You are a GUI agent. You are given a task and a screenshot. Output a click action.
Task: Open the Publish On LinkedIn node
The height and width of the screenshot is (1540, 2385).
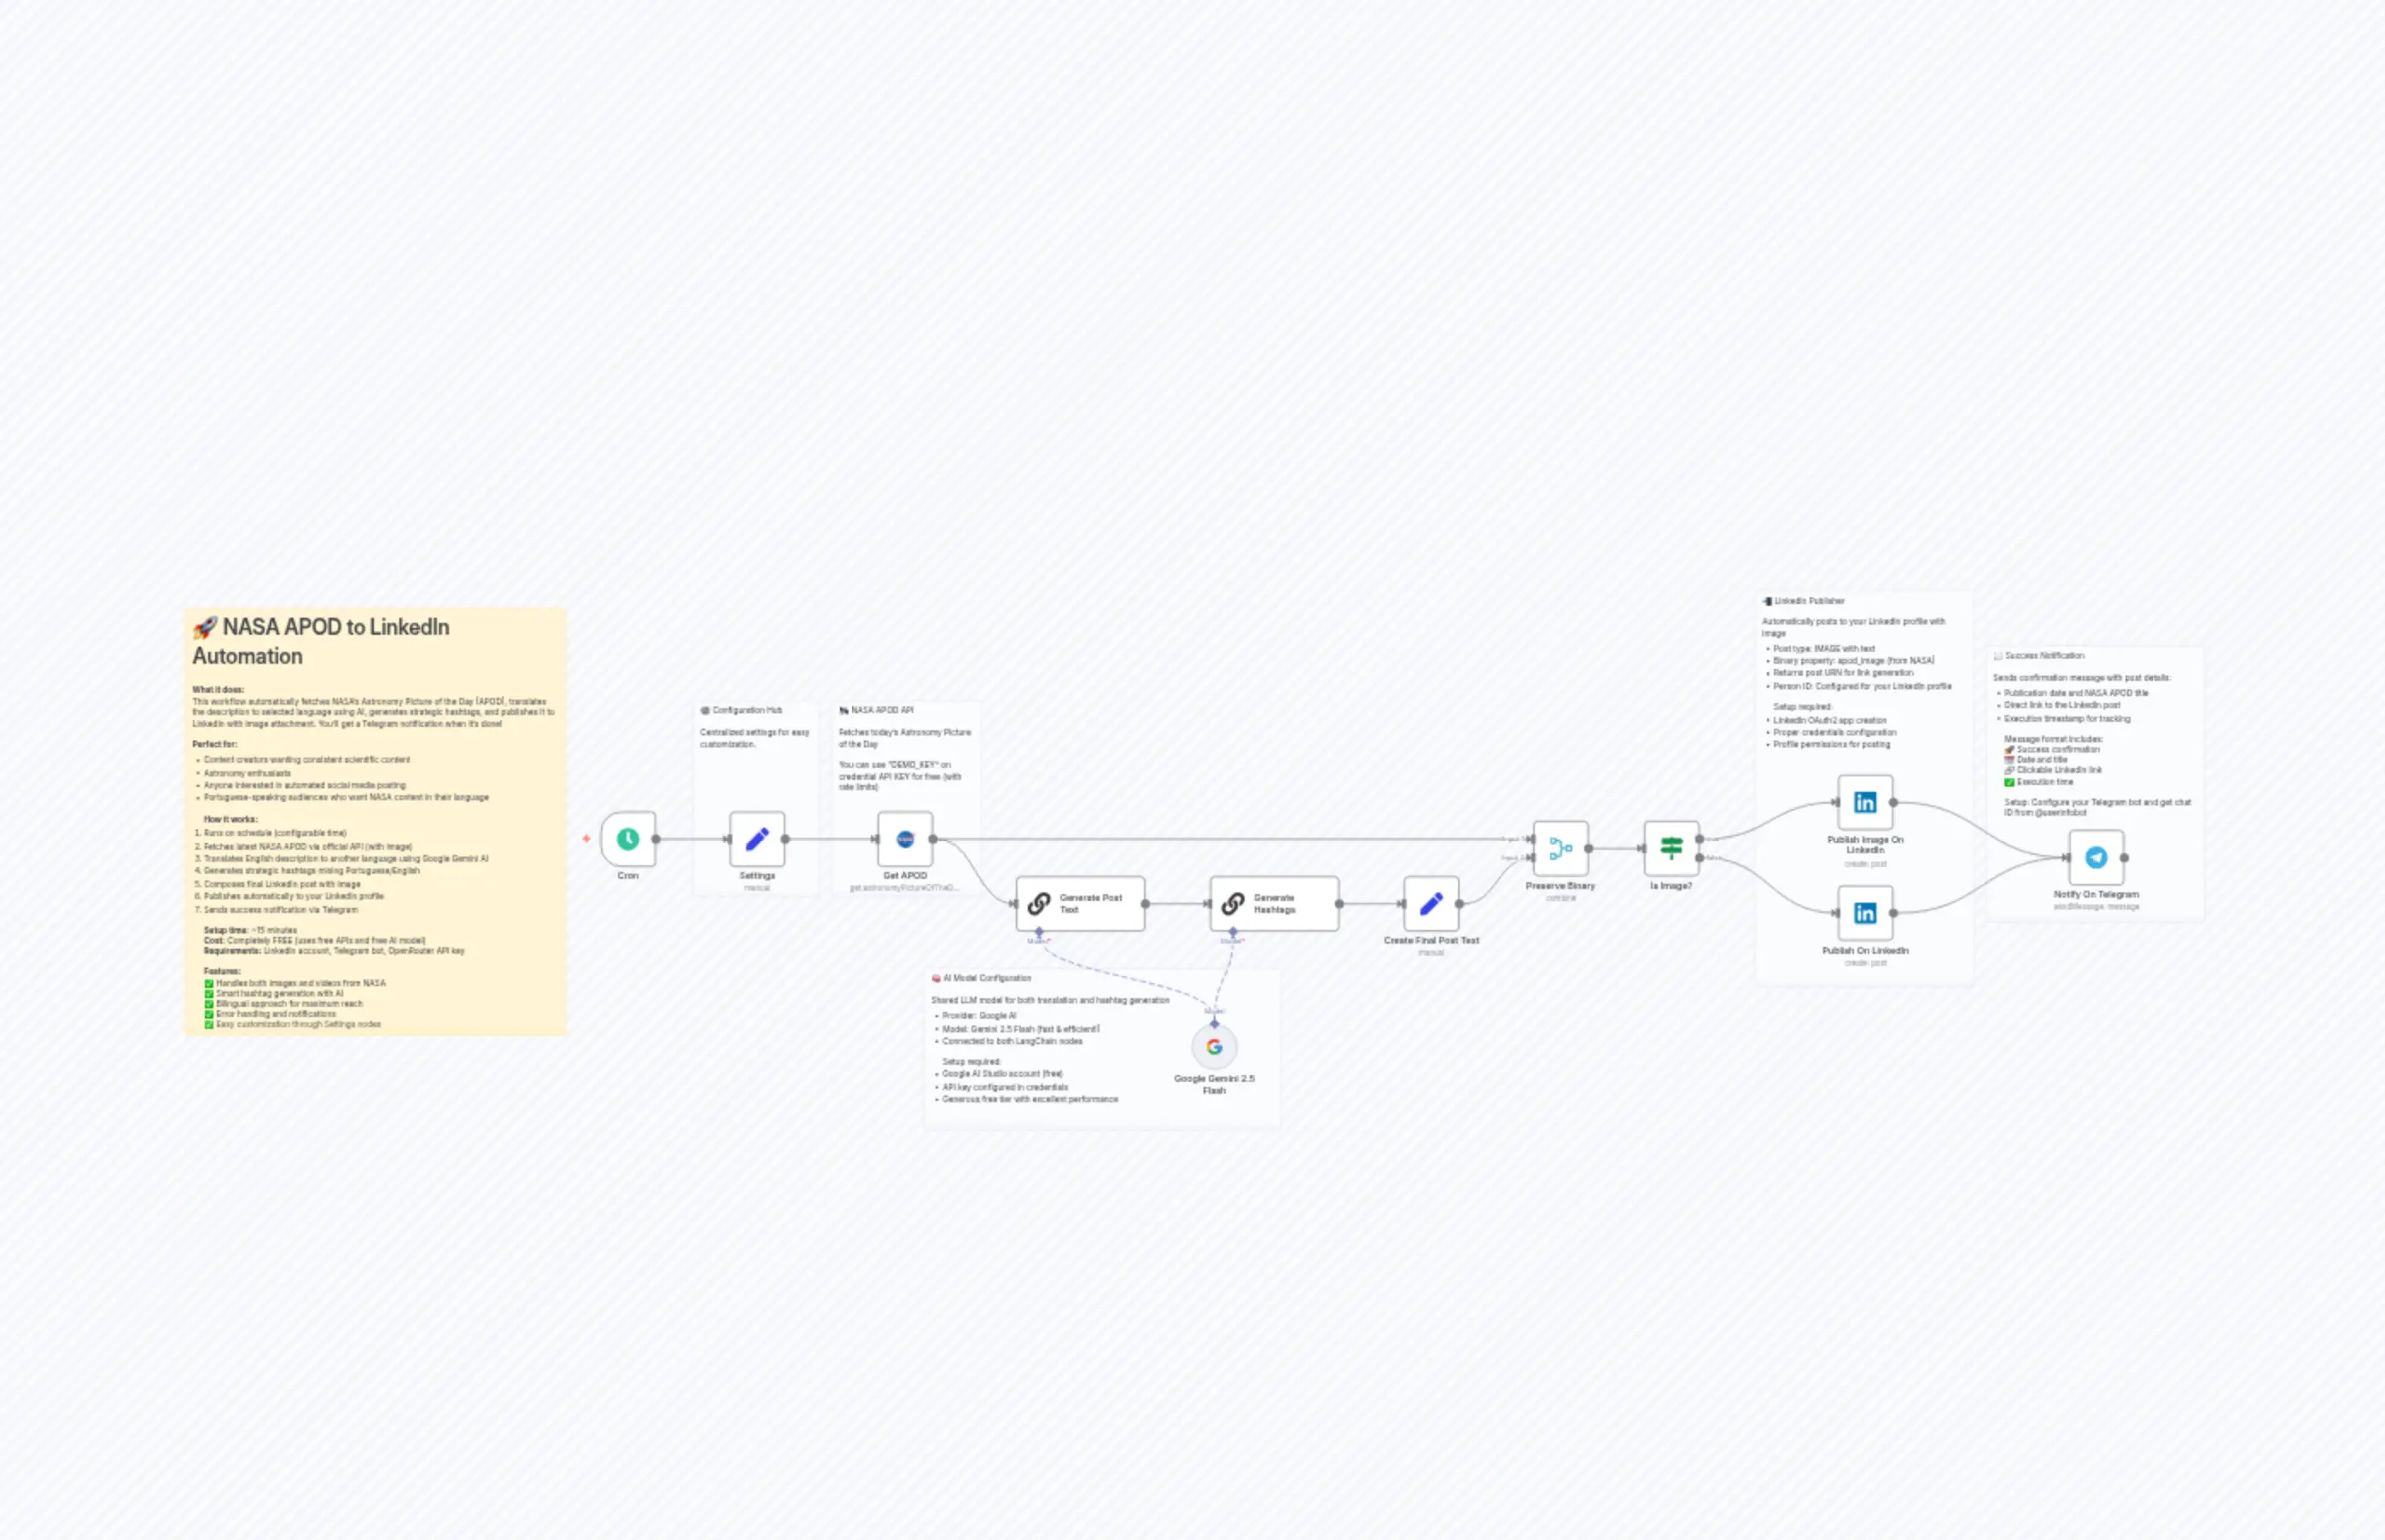point(1865,913)
